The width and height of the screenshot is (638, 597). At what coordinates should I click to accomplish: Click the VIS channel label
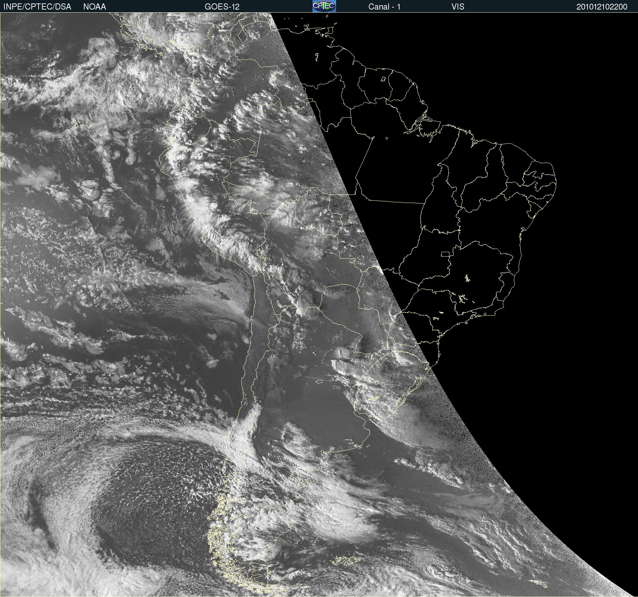click(x=458, y=7)
